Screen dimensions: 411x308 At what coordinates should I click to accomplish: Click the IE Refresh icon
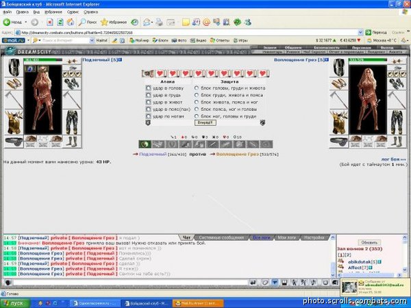pyautogui.click(x=60, y=23)
